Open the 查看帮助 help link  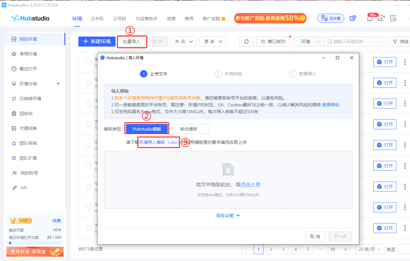point(331,105)
